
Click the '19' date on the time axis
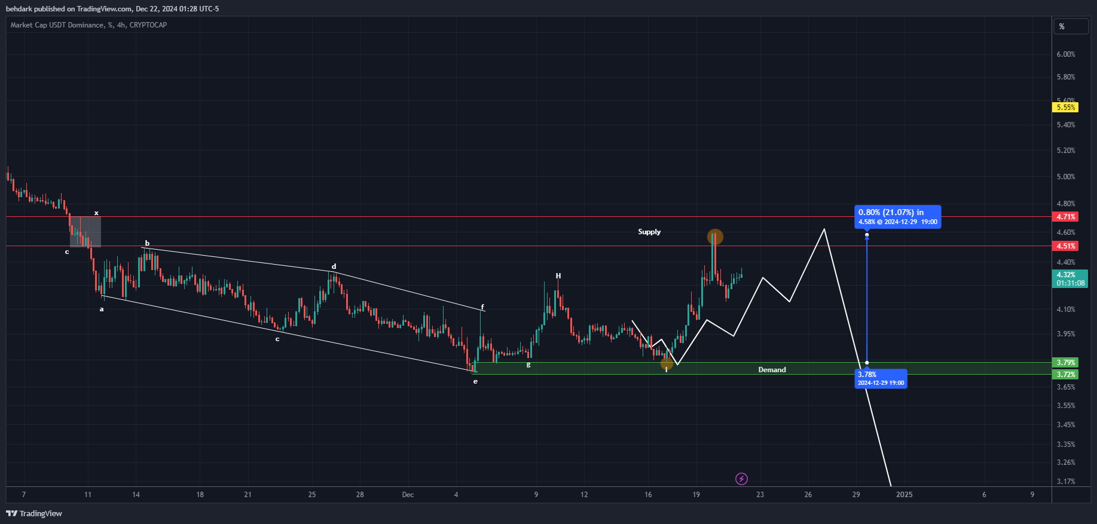696,495
